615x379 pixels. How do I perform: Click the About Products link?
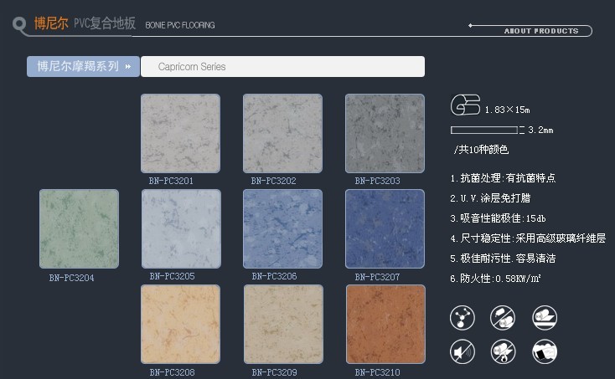540,31
